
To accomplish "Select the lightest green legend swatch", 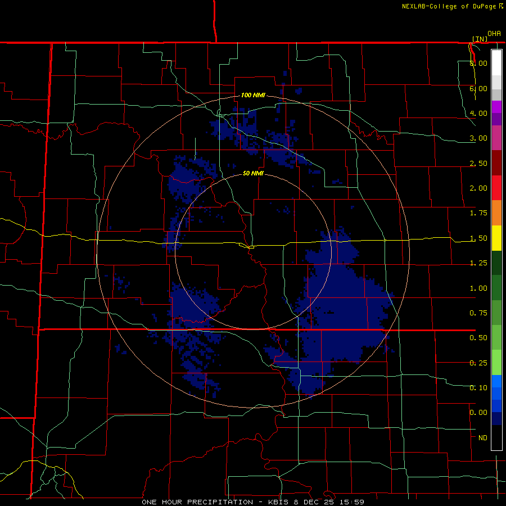I will tap(496, 363).
